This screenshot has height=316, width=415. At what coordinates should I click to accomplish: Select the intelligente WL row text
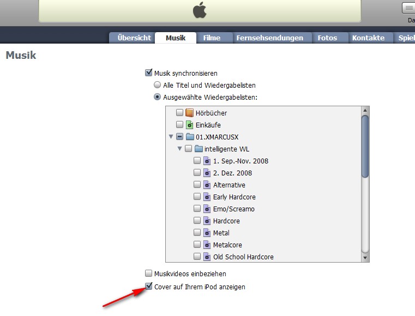click(x=227, y=149)
